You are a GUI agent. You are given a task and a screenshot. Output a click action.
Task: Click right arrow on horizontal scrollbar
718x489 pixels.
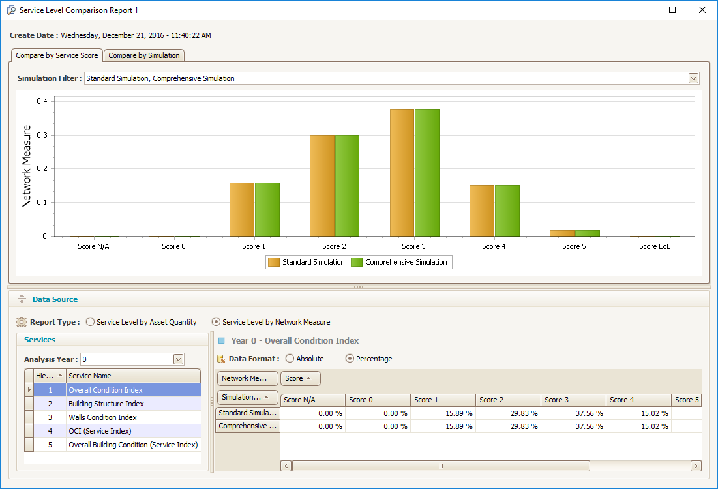pyautogui.click(x=696, y=466)
